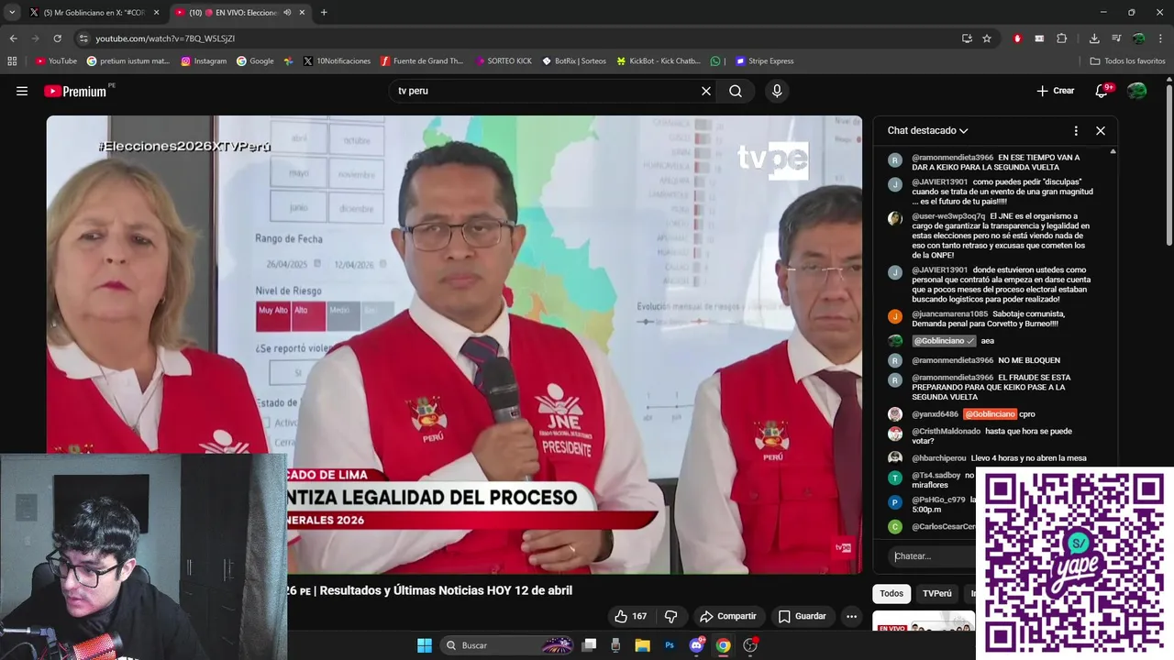Open YouTube notifications bell
Viewport: 1174px width, 660px height.
click(1102, 91)
